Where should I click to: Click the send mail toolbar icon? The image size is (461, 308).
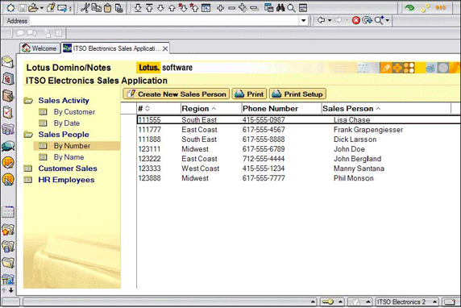[62, 8]
